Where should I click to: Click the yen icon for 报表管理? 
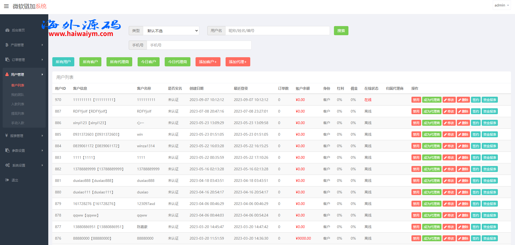(x=7, y=136)
